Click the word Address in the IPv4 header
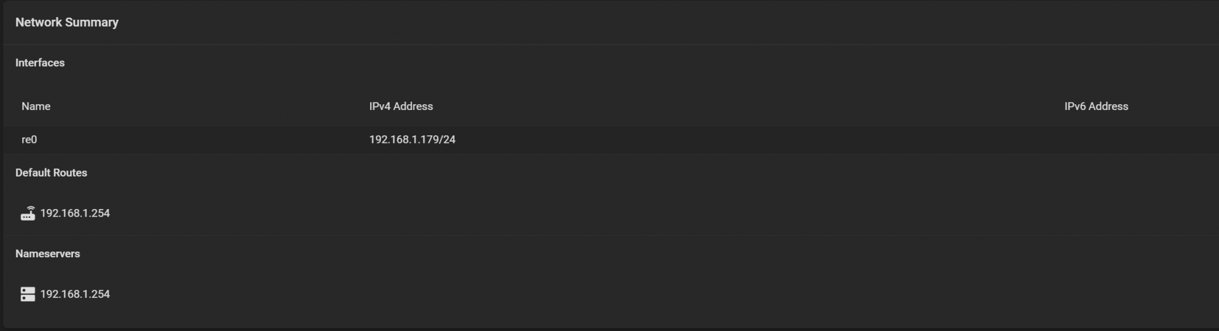The image size is (1219, 331). click(413, 106)
